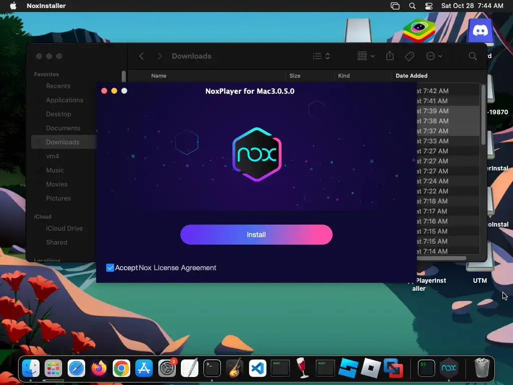Screen dimensions: 513x385
Task: Select Music in Finder sidebar
Action: pyautogui.click(x=55, y=170)
